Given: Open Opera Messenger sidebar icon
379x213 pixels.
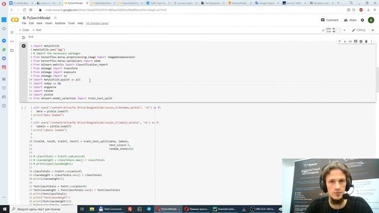Looking at the screenshot, I should coord(4,41).
